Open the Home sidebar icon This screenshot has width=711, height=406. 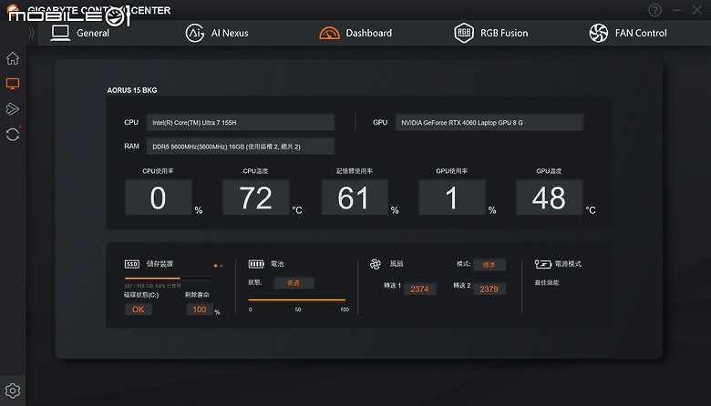pyautogui.click(x=13, y=58)
